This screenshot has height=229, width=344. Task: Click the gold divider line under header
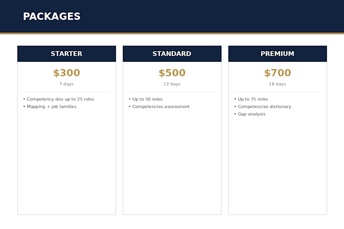click(x=172, y=33)
